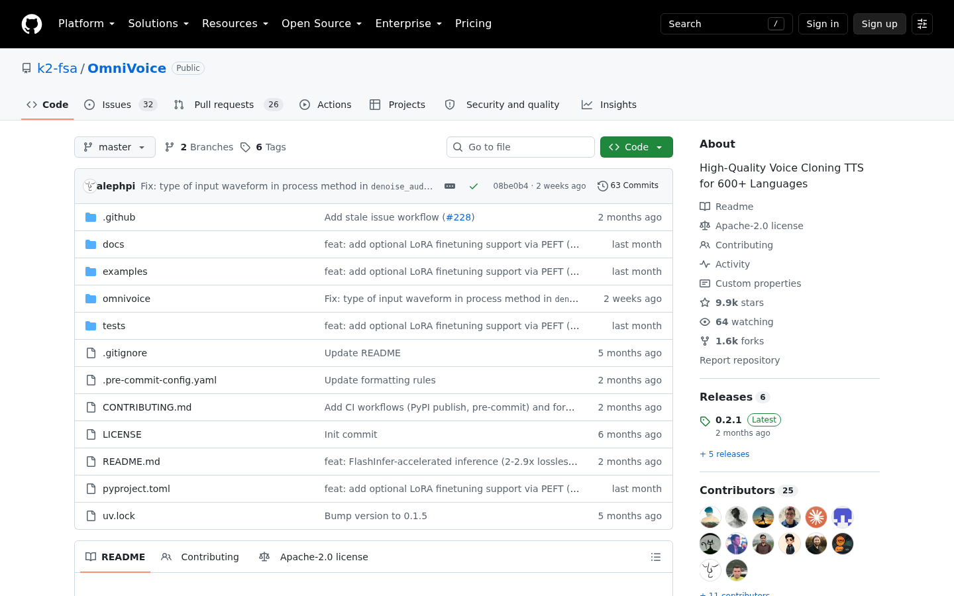Click the release tag icon beside 0.2.1
The image size is (954, 596).
[x=705, y=421]
